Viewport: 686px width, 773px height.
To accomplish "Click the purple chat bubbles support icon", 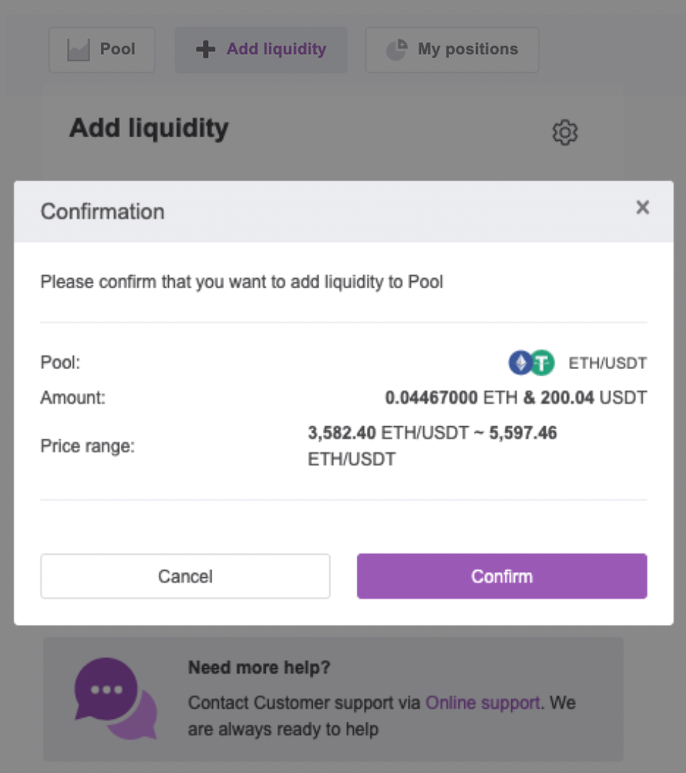I will coord(116,699).
